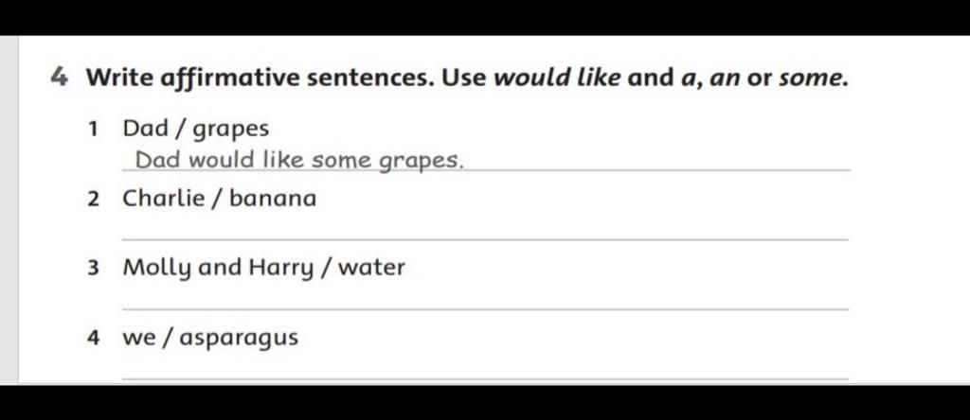Click the prompt 'Charlie / banana'
Image resolution: width=970 pixels, height=420 pixels.
219,199
